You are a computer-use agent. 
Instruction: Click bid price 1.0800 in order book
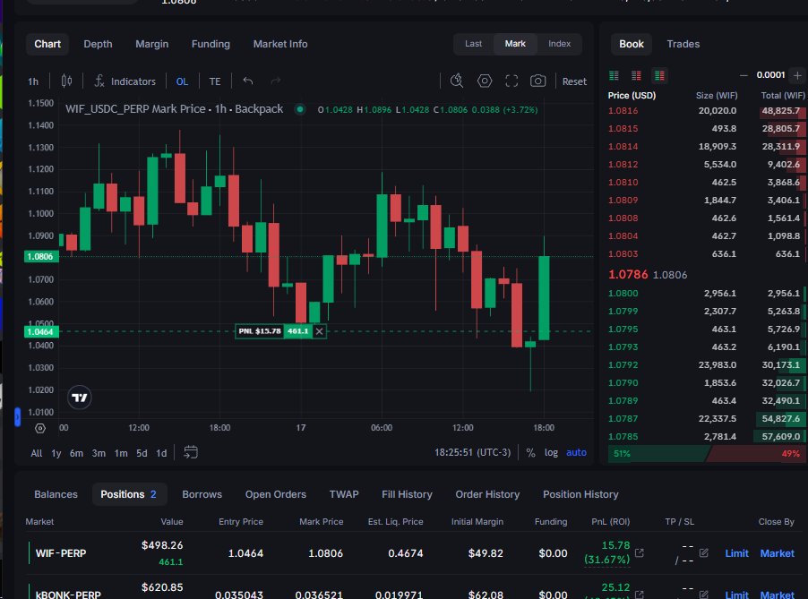[x=623, y=293]
